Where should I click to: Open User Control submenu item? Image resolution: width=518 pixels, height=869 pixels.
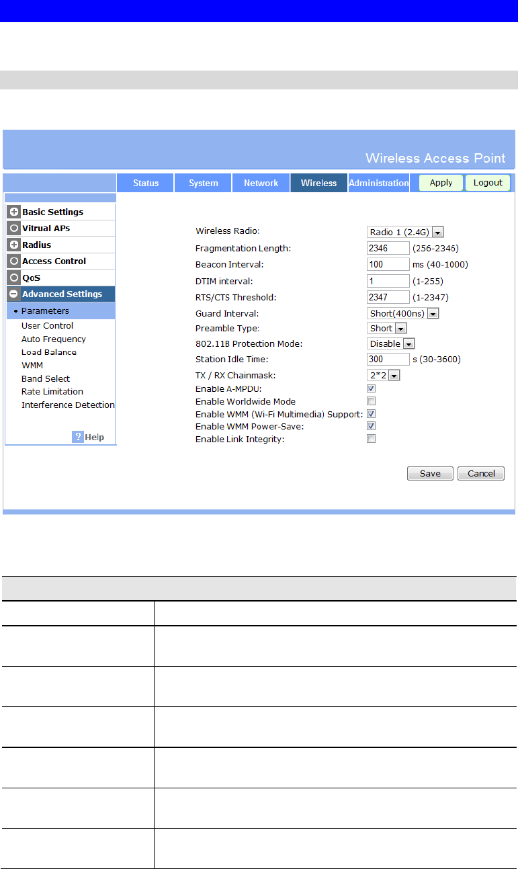pos(47,325)
